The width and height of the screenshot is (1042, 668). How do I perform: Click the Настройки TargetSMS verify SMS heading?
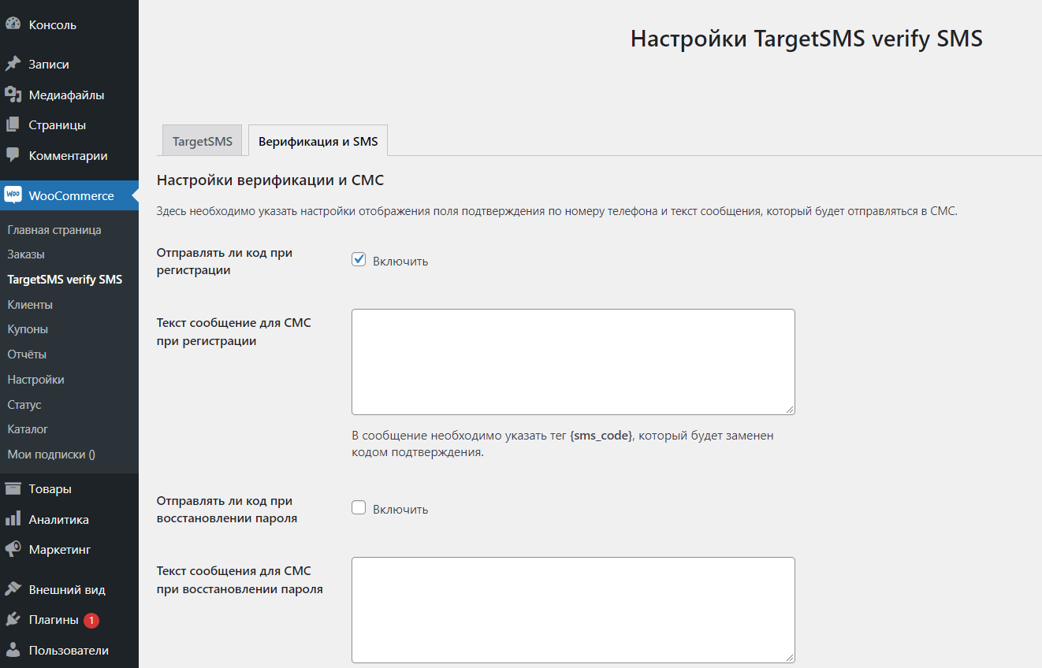(x=806, y=39)
